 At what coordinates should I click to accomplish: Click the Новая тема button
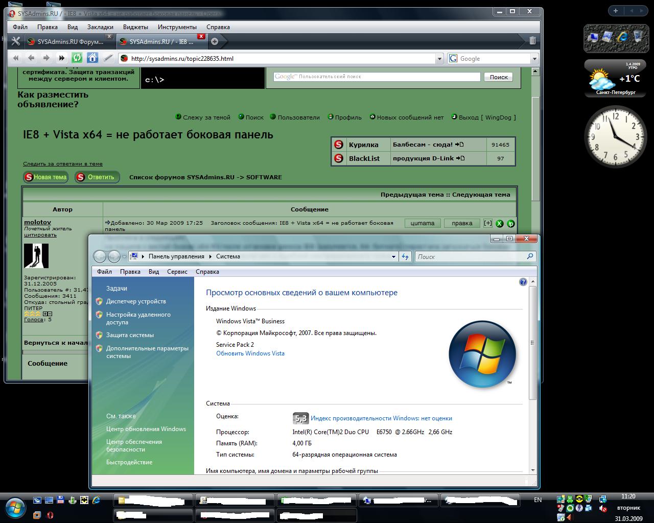[46, 177]
